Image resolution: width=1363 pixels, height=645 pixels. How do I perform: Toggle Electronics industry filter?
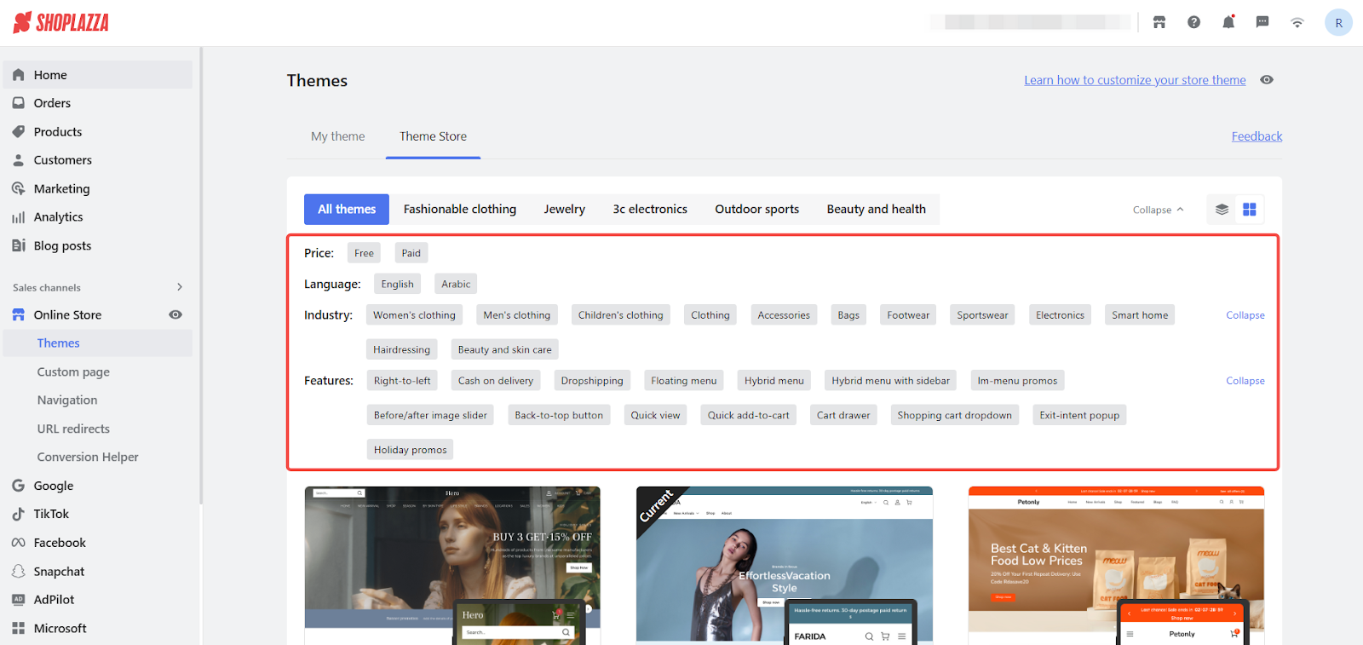(1060, 315)
